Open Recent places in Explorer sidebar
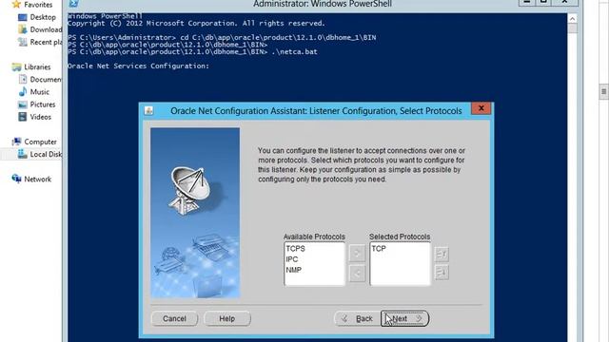 tap(46, 42)
